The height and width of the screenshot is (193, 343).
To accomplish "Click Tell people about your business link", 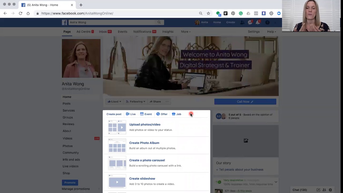I will click(240, 170).
